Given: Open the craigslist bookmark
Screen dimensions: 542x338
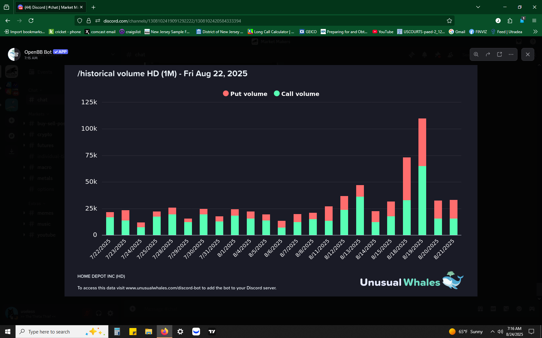Looking at the screenshot, I should [x=130, y=32].
